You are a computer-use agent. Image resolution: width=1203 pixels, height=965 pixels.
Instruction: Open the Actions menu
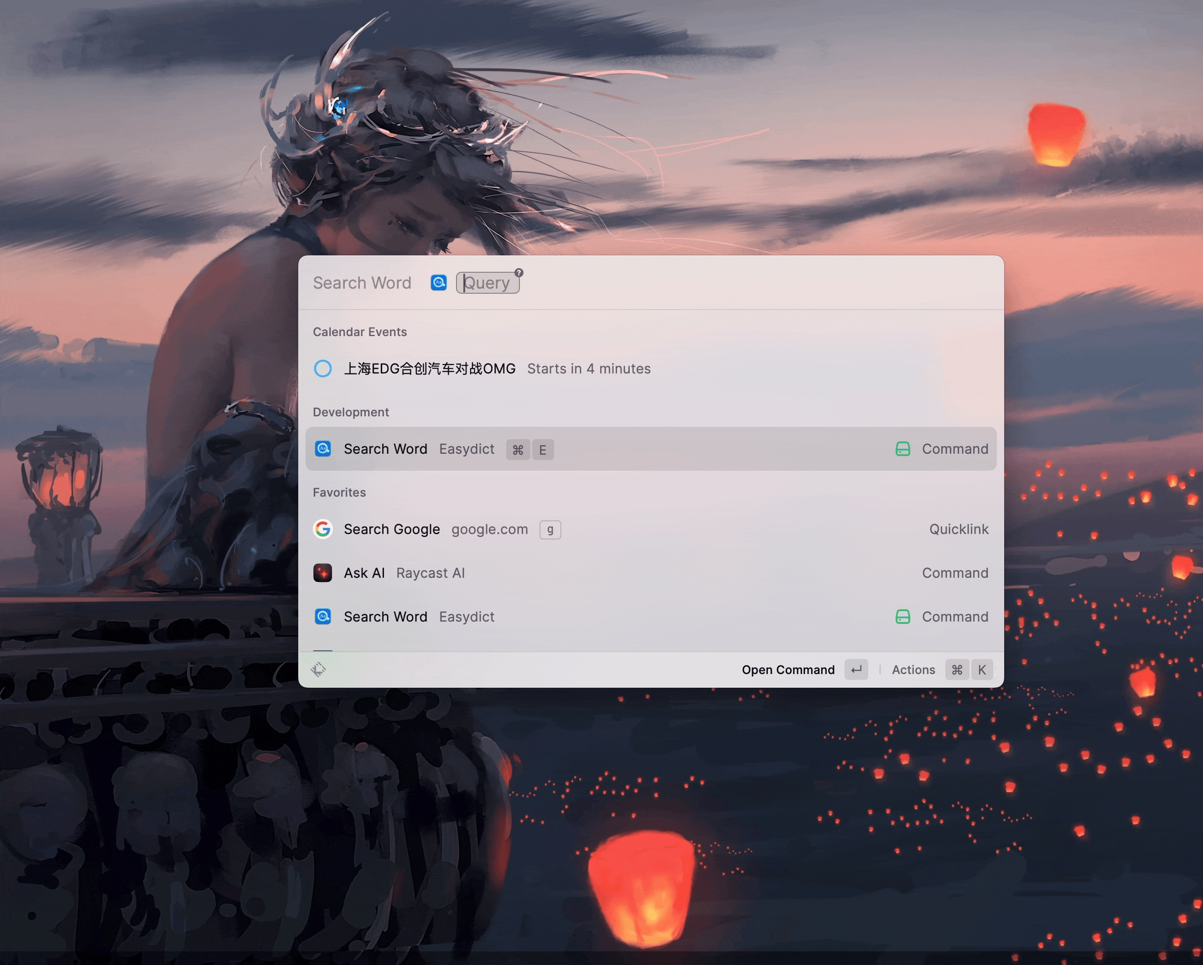pos(913,669)
